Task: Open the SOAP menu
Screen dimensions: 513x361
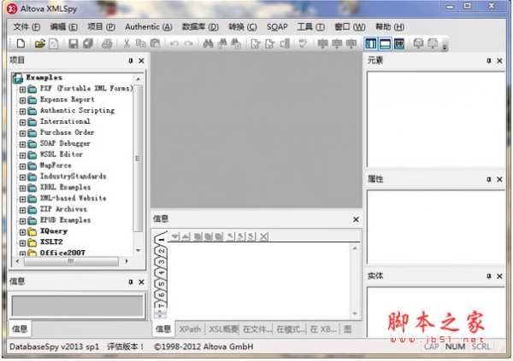Action: (x=277, y=26)
